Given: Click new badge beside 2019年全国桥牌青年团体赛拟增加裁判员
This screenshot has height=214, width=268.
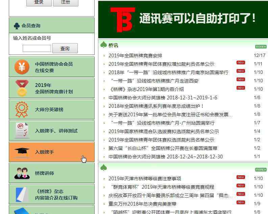Looking at the screenshot, I should (241, 63).
